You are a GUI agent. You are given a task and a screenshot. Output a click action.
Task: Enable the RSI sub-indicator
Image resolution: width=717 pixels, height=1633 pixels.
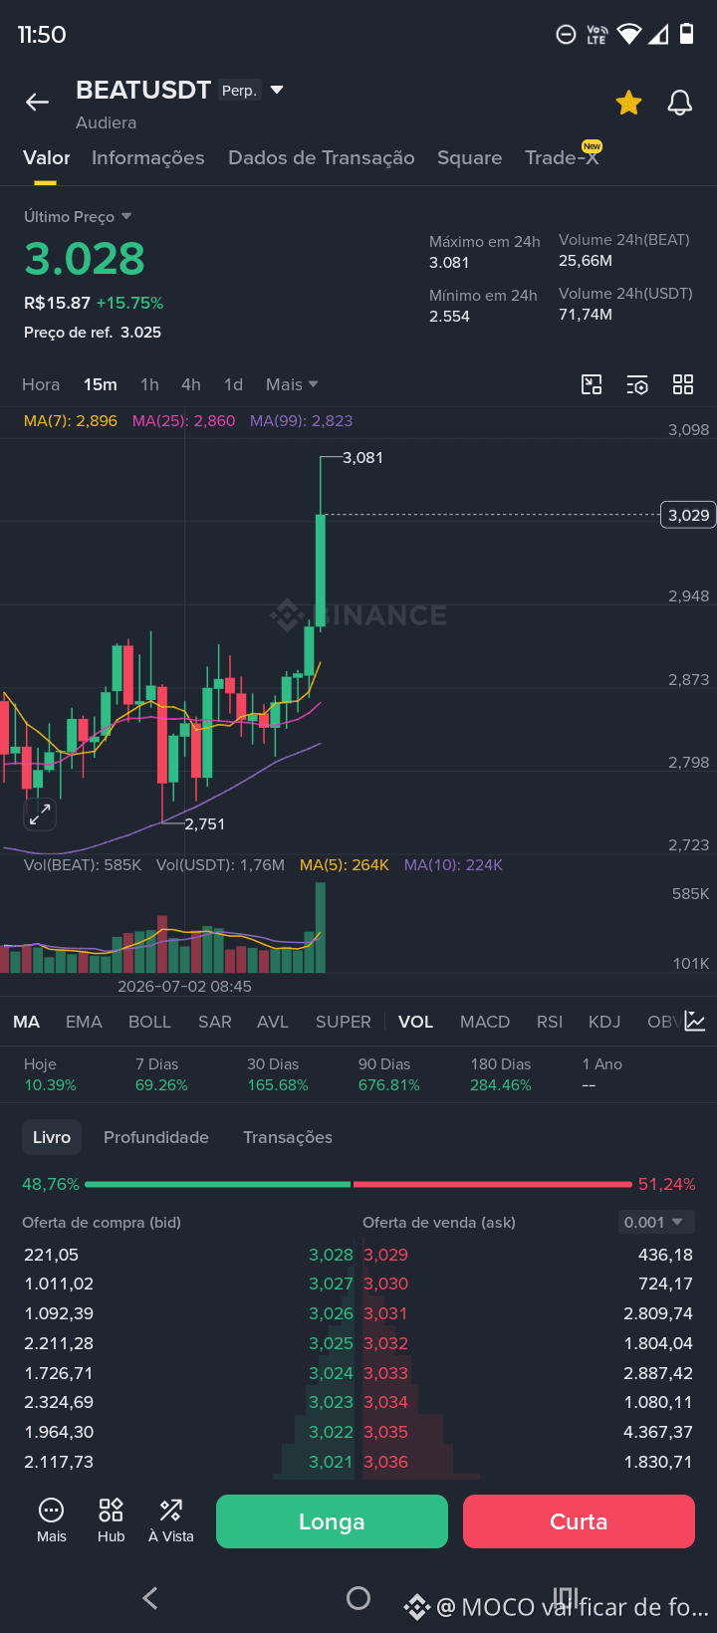tap(550, 1022)
